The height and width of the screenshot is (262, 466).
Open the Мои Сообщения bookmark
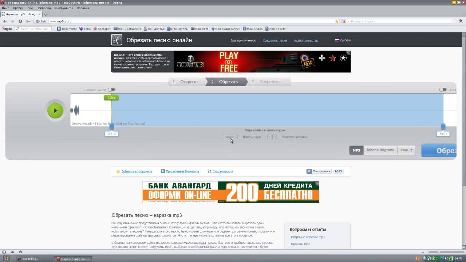click(127, 29)
